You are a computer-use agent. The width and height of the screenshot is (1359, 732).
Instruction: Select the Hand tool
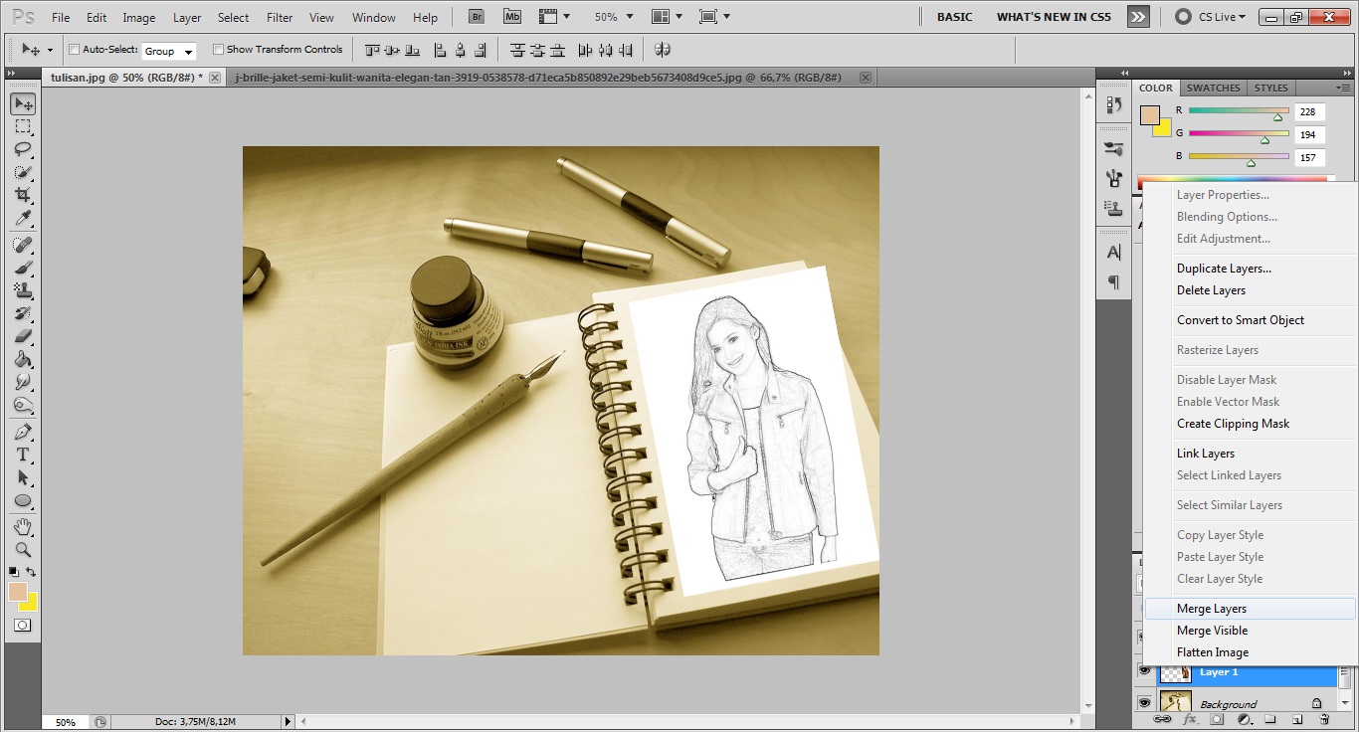(22, 526)
